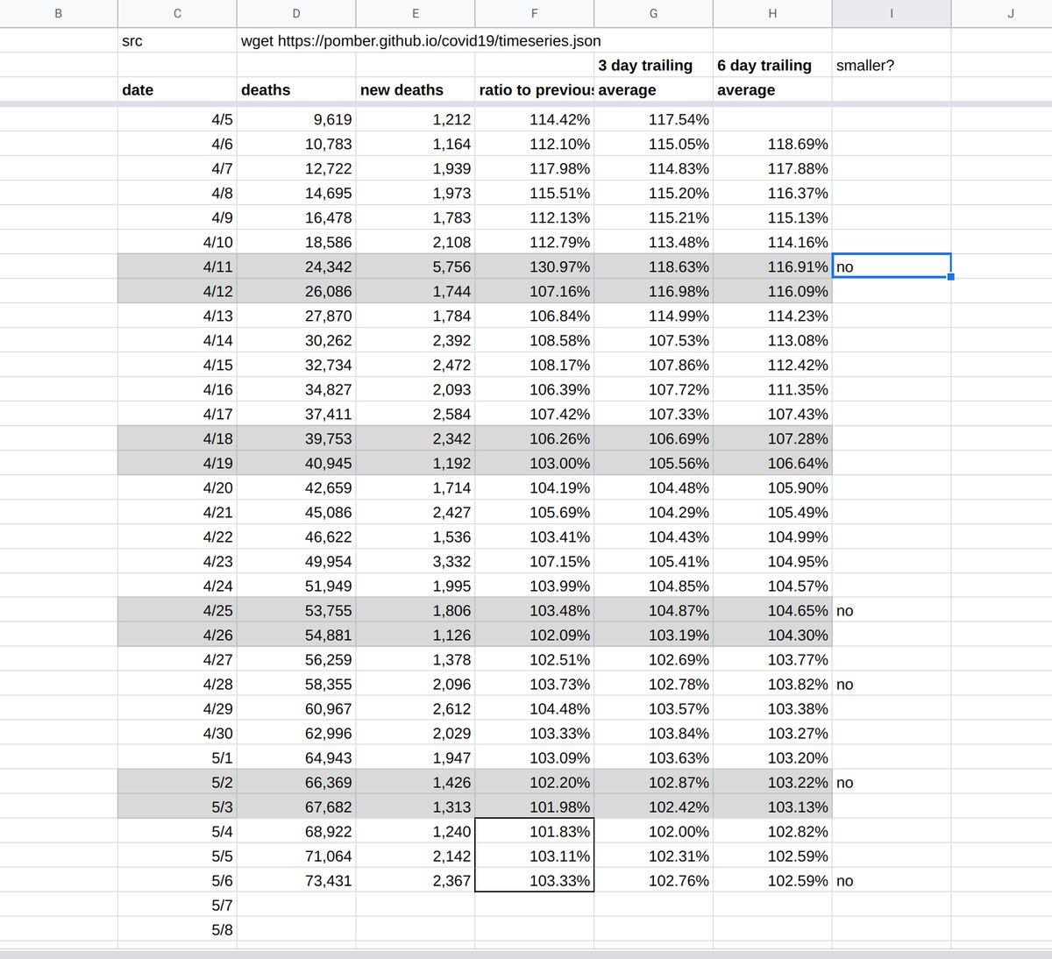
Task: Click date cell 4/18
Action: 177,438
